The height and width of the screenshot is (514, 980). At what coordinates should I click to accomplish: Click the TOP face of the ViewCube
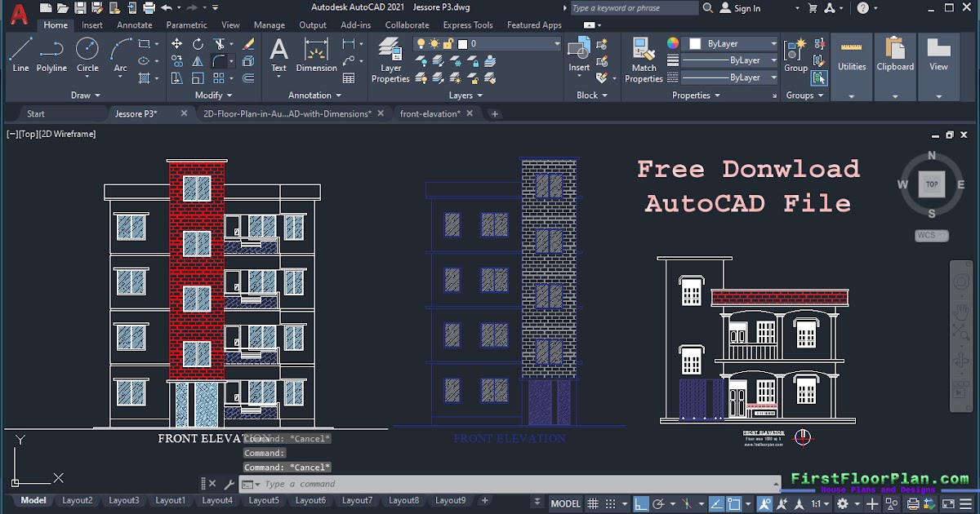(x=932, y=184)
